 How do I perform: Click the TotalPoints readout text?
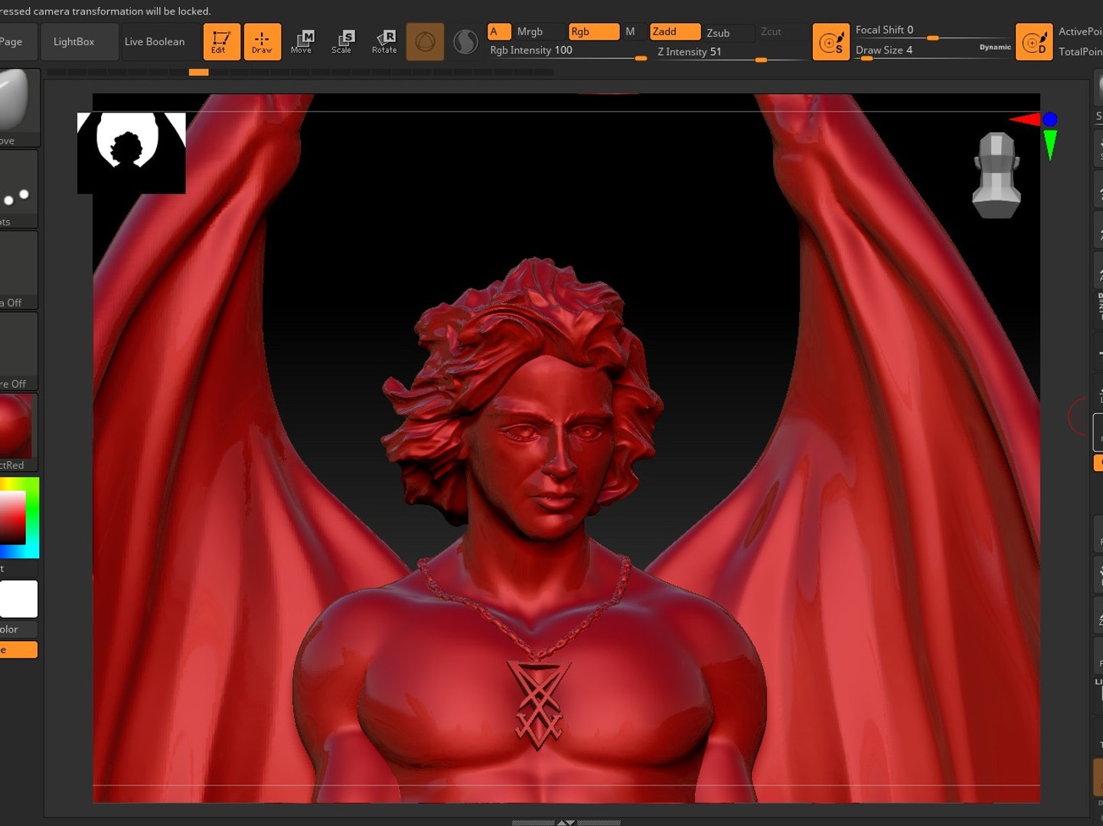point(1080,51)
